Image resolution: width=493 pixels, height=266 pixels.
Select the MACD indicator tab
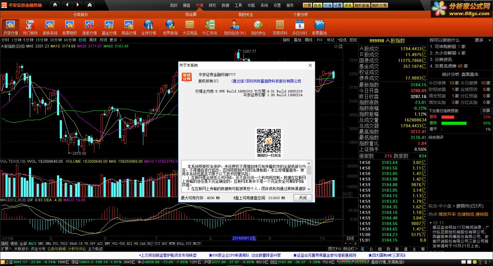coord(32,243)
